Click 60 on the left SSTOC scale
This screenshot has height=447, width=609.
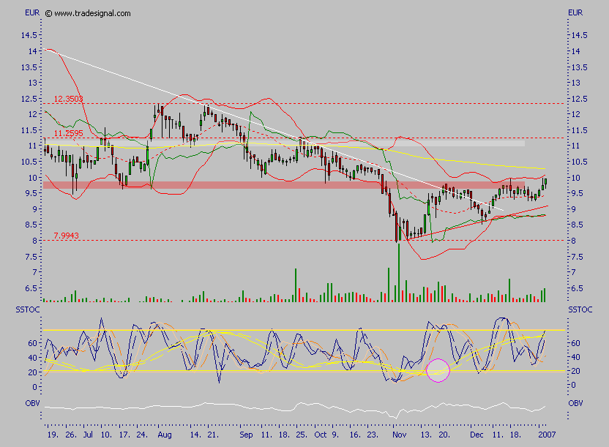coord(33,343)
